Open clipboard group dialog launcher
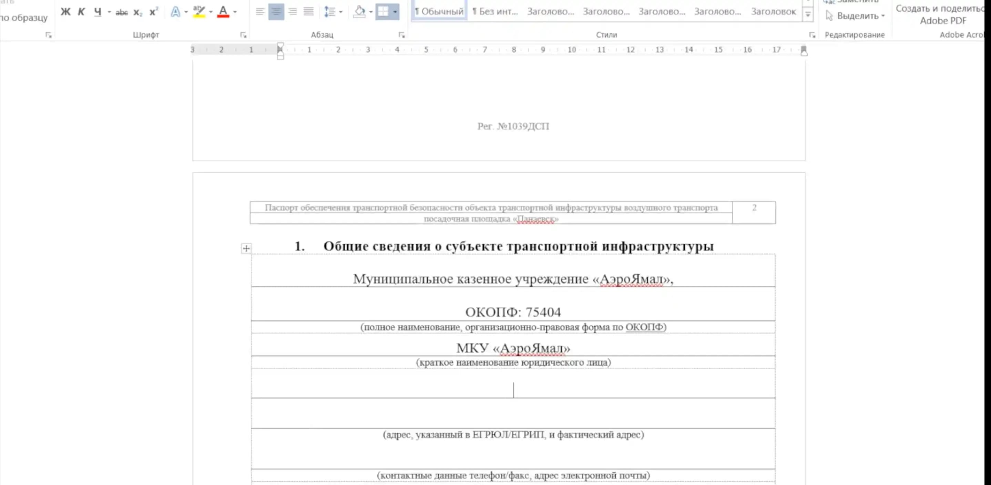This screenshot has width=991, height=485. click(x=49, y=35)
